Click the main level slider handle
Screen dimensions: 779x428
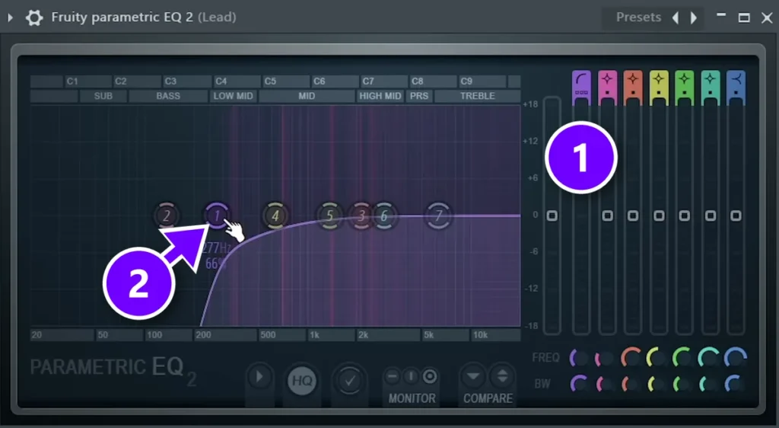point(552,216)
